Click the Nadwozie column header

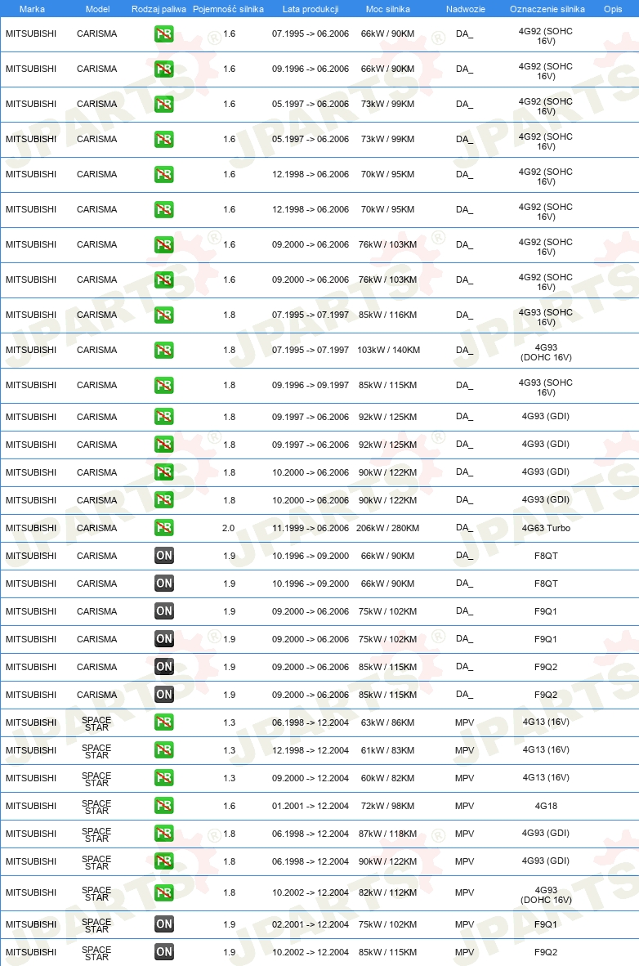click(x=465, y=9)
